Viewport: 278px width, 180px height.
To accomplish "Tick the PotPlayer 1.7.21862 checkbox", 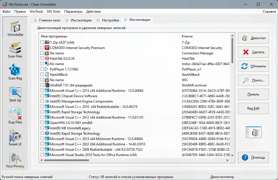I will 42,69.
